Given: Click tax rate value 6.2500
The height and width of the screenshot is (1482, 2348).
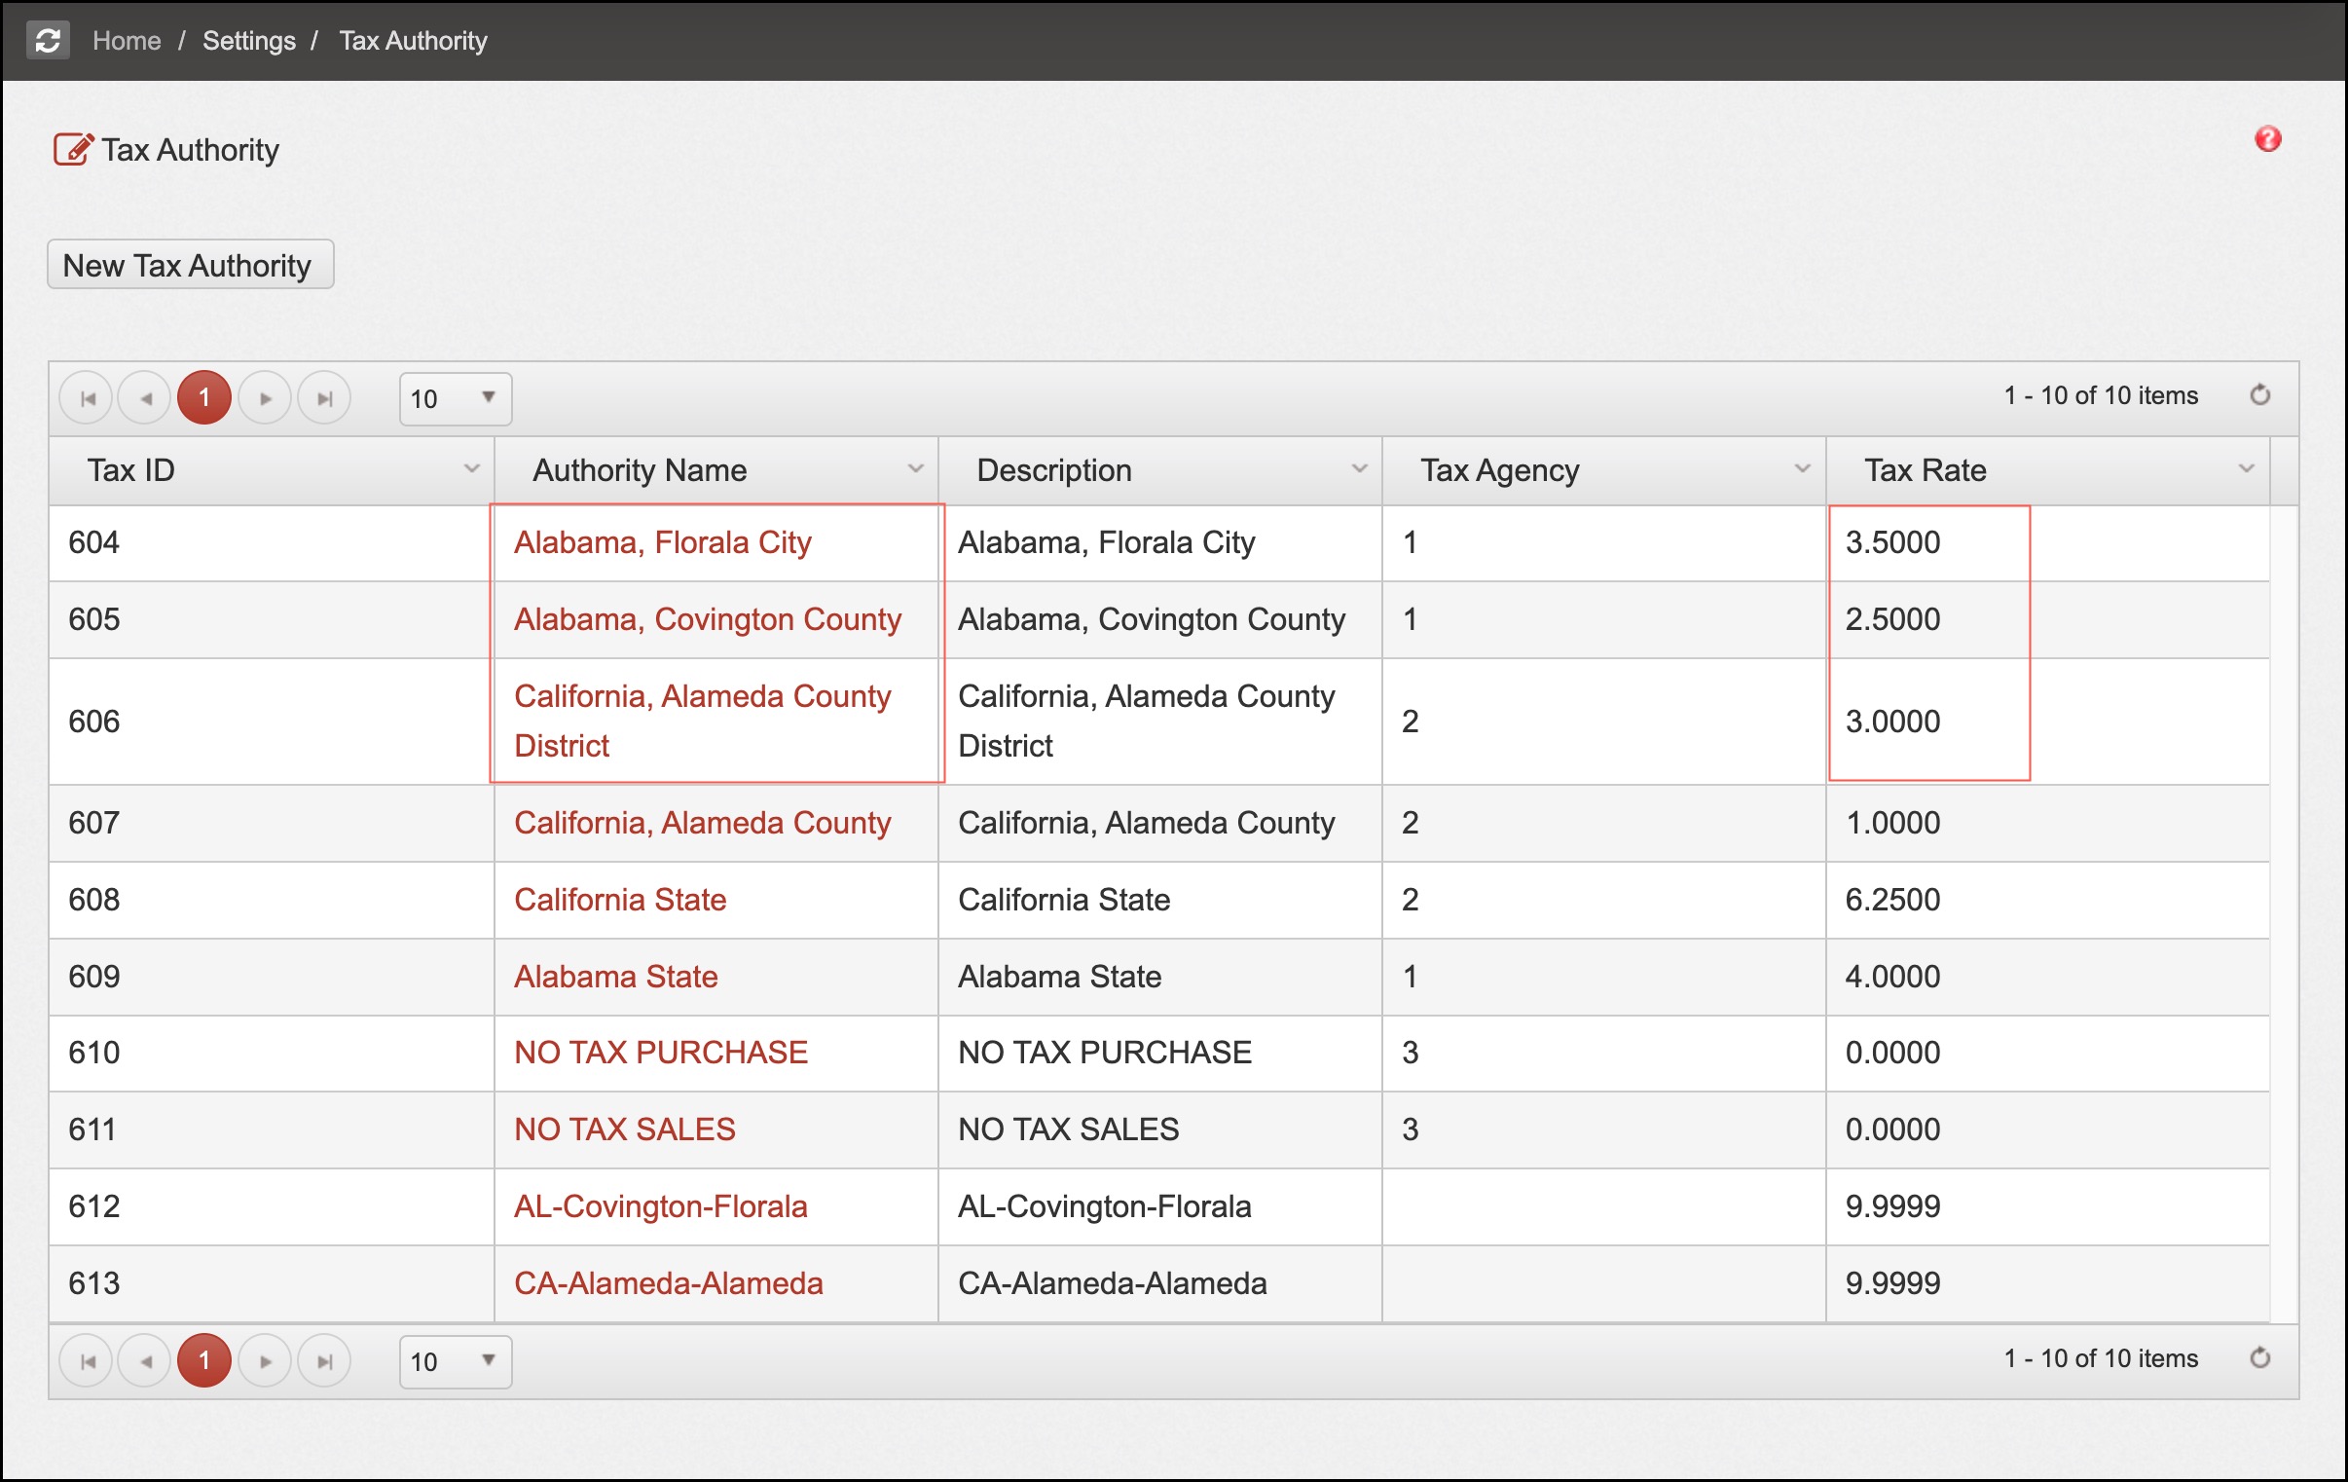Looking at the screenshot, I should pos(1892,900).
